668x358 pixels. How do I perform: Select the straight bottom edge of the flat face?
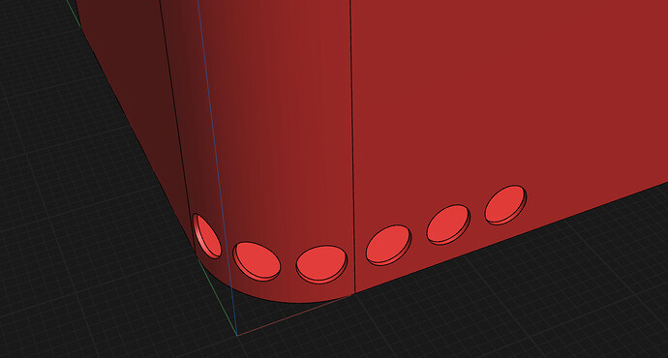pyautogui.click(x=511, y=238)
